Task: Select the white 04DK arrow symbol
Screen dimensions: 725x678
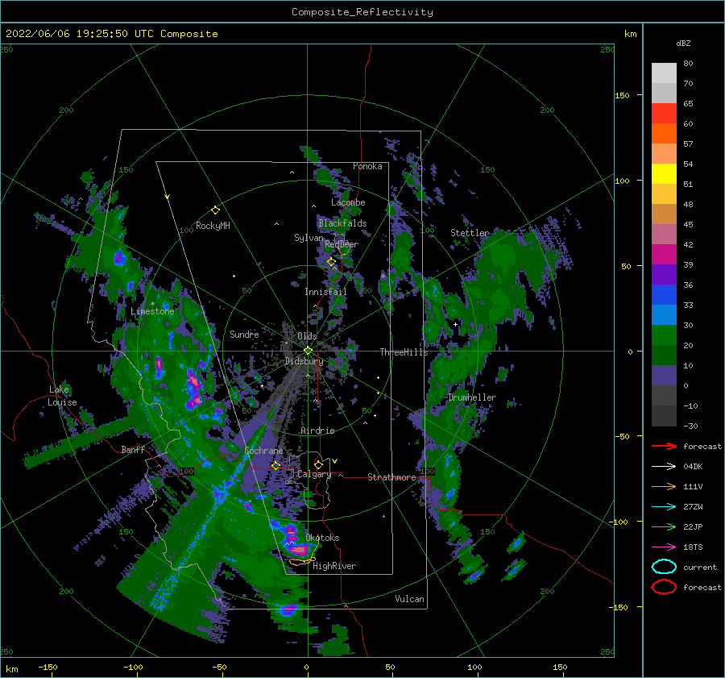Action: 664,467
